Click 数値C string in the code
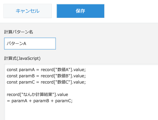Viewport: 158px width, 120px height. click(63, 82)
